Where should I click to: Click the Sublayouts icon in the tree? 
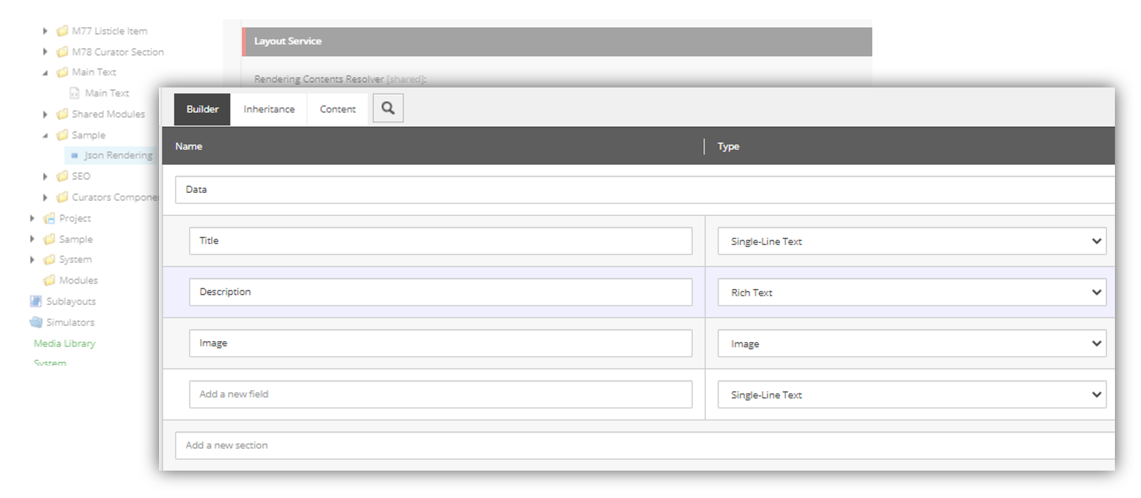coord(36,301)
